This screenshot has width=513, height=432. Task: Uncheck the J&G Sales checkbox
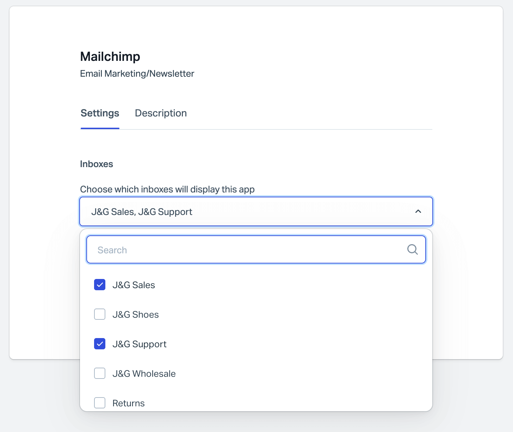(x=100, y=285)
